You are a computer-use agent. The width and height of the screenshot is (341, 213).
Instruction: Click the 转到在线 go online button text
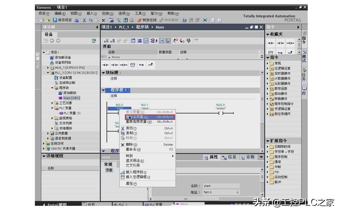click(x=150, y=20)
